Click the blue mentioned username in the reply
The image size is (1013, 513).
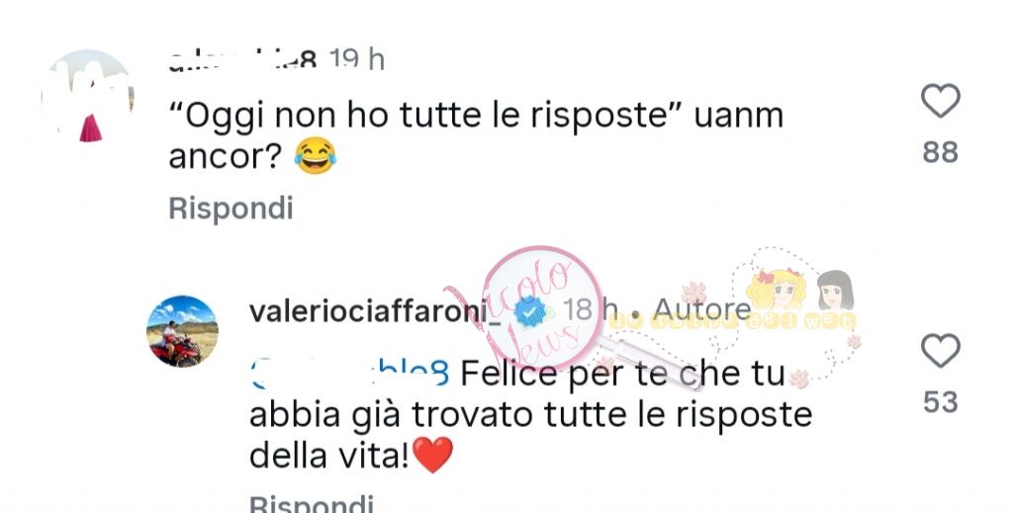pos(349,374)
